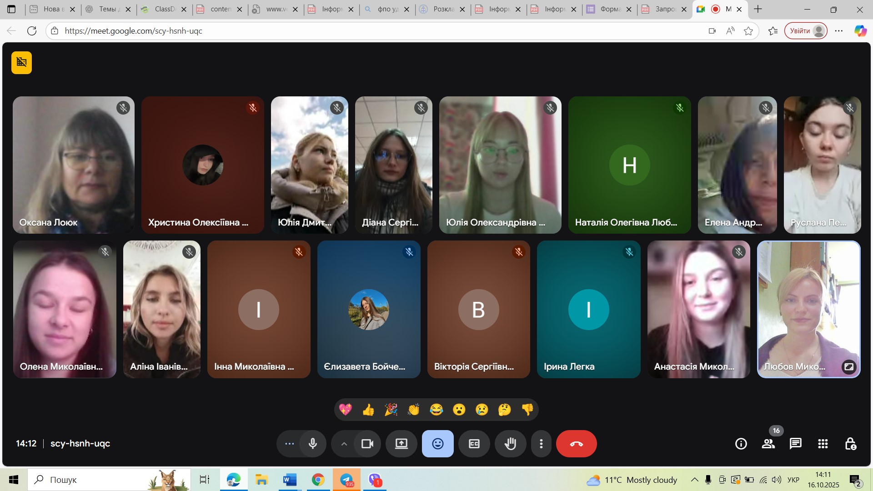
Task: Click the Present screen share button
Action: click(x=401, y=444)
